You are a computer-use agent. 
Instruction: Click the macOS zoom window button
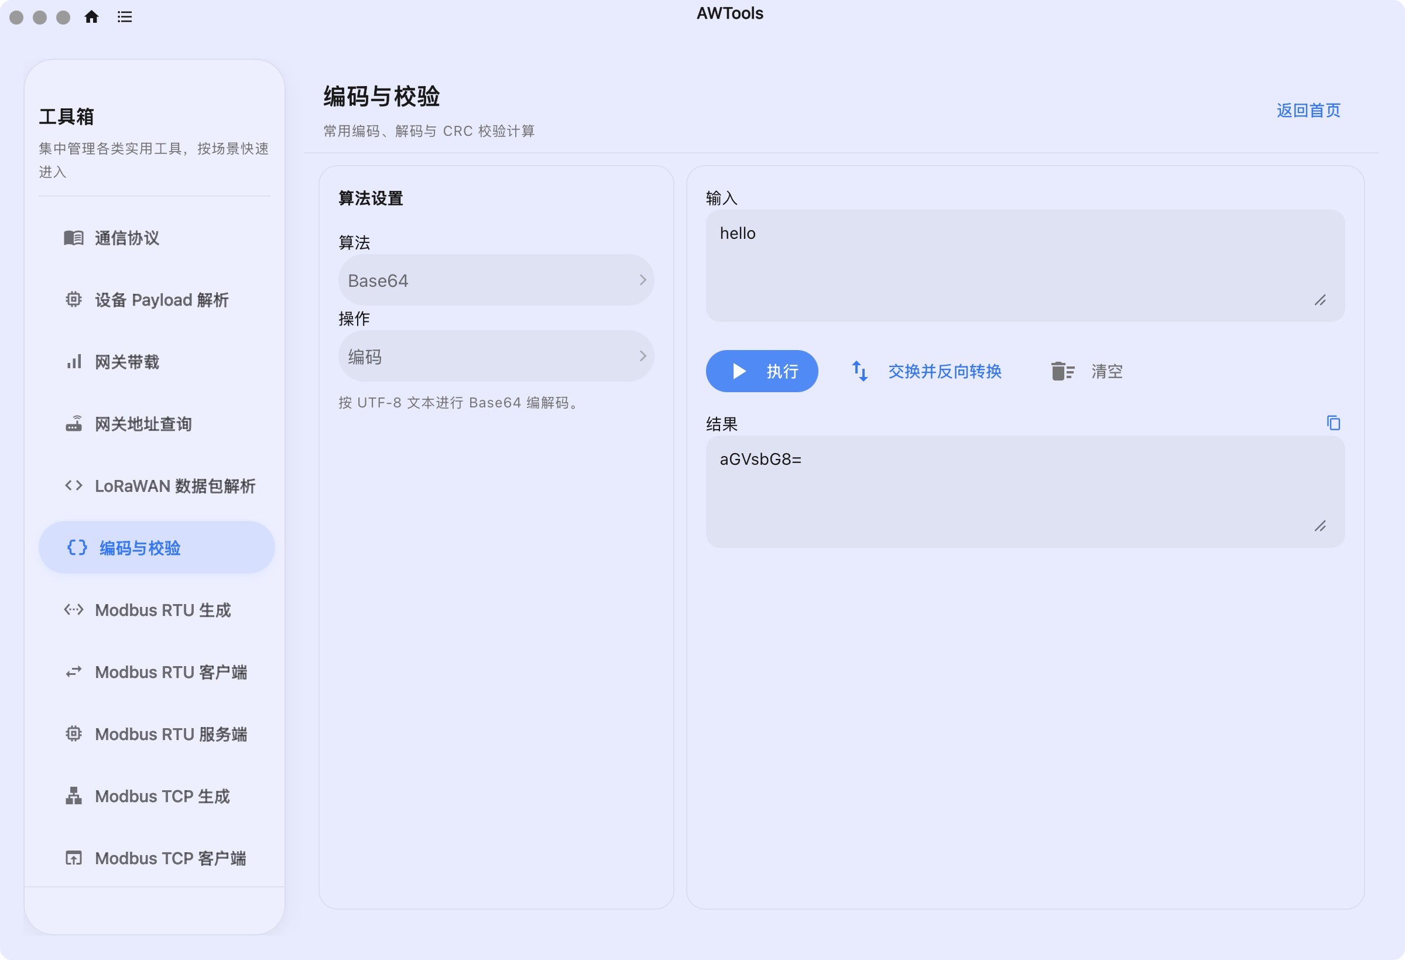[x=63, y=17]
